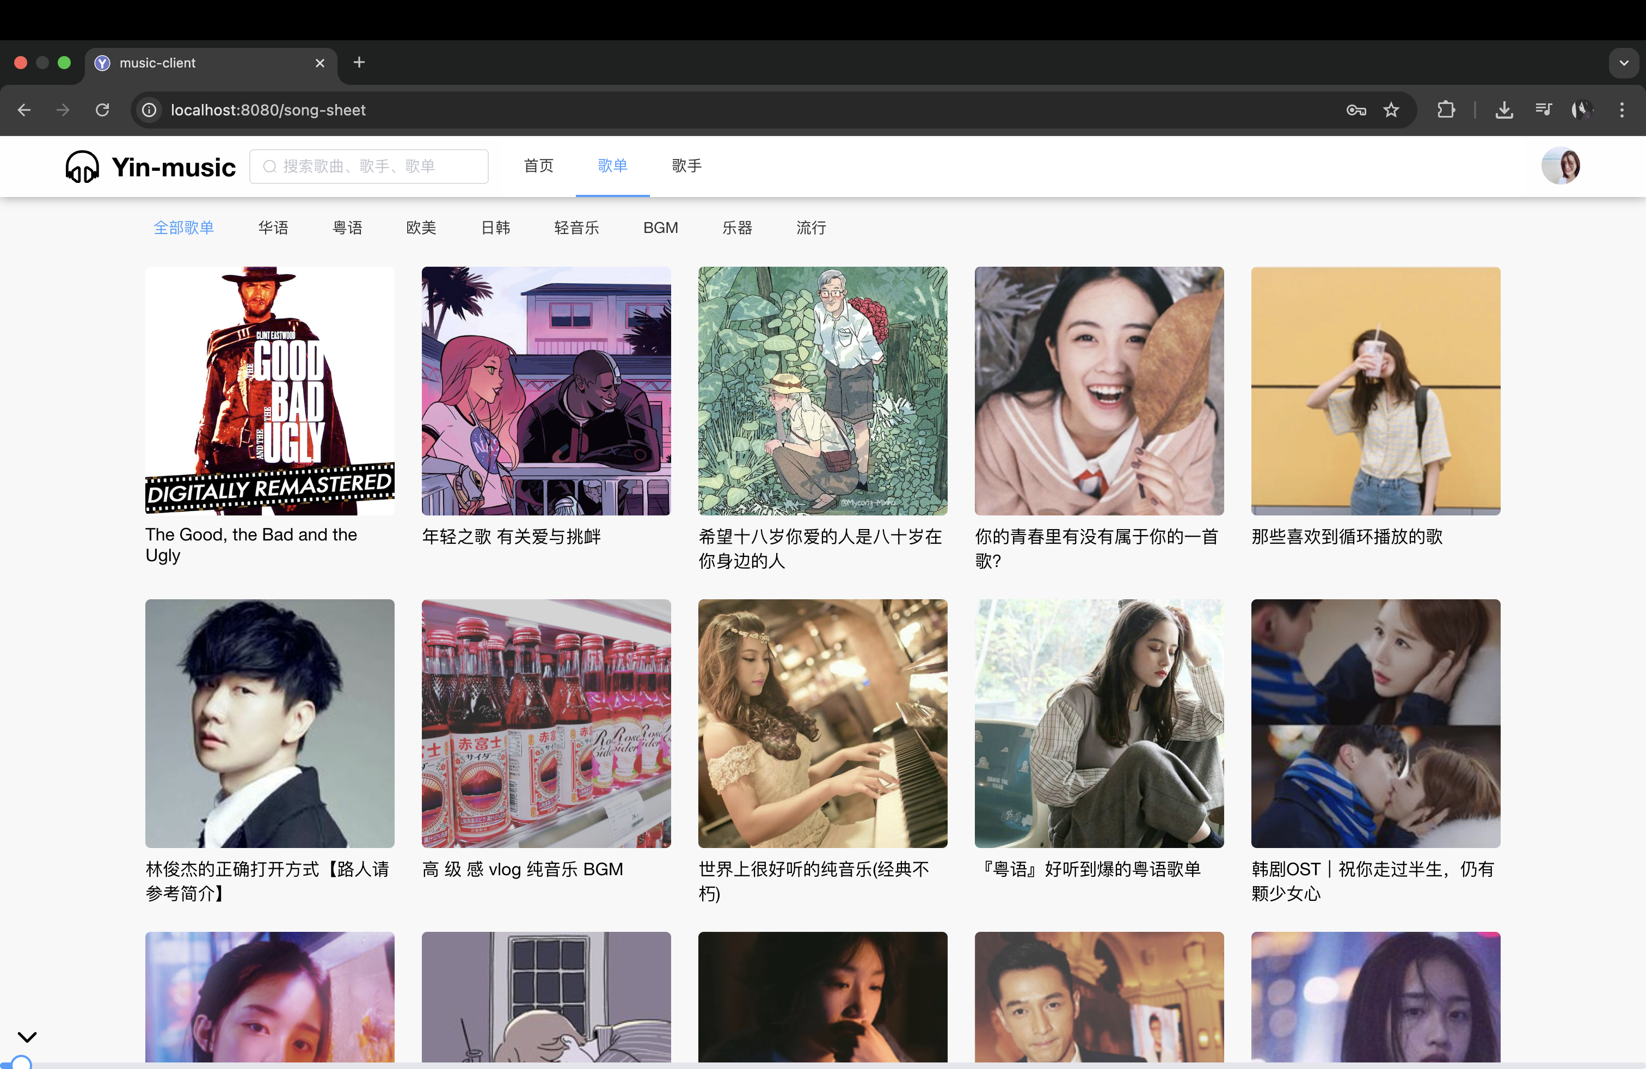Image resolution: width=1646 pixels, height=1069 pixels.
Task: Select the 歌单 navigation item
Action: 613,166
